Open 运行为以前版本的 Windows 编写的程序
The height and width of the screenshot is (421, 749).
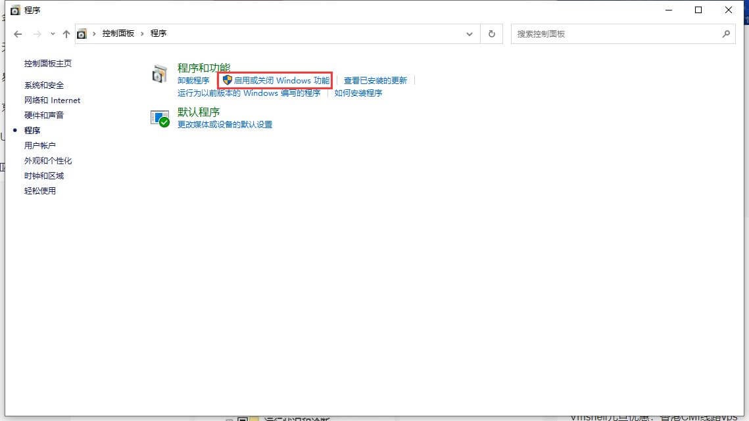point(249,93)
